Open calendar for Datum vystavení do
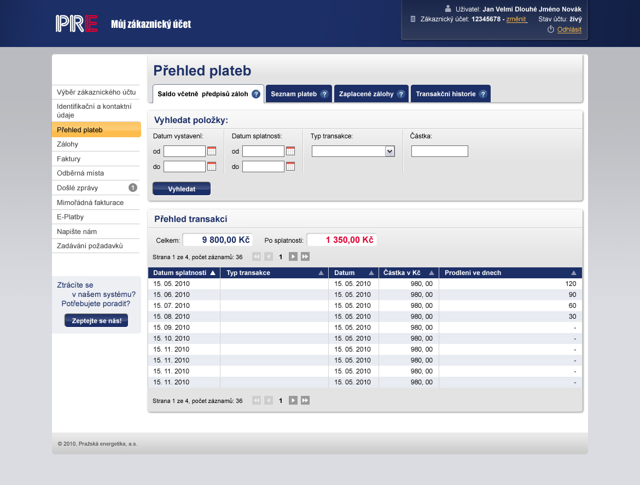Viewport: 640px width, 485px height. 212,166
